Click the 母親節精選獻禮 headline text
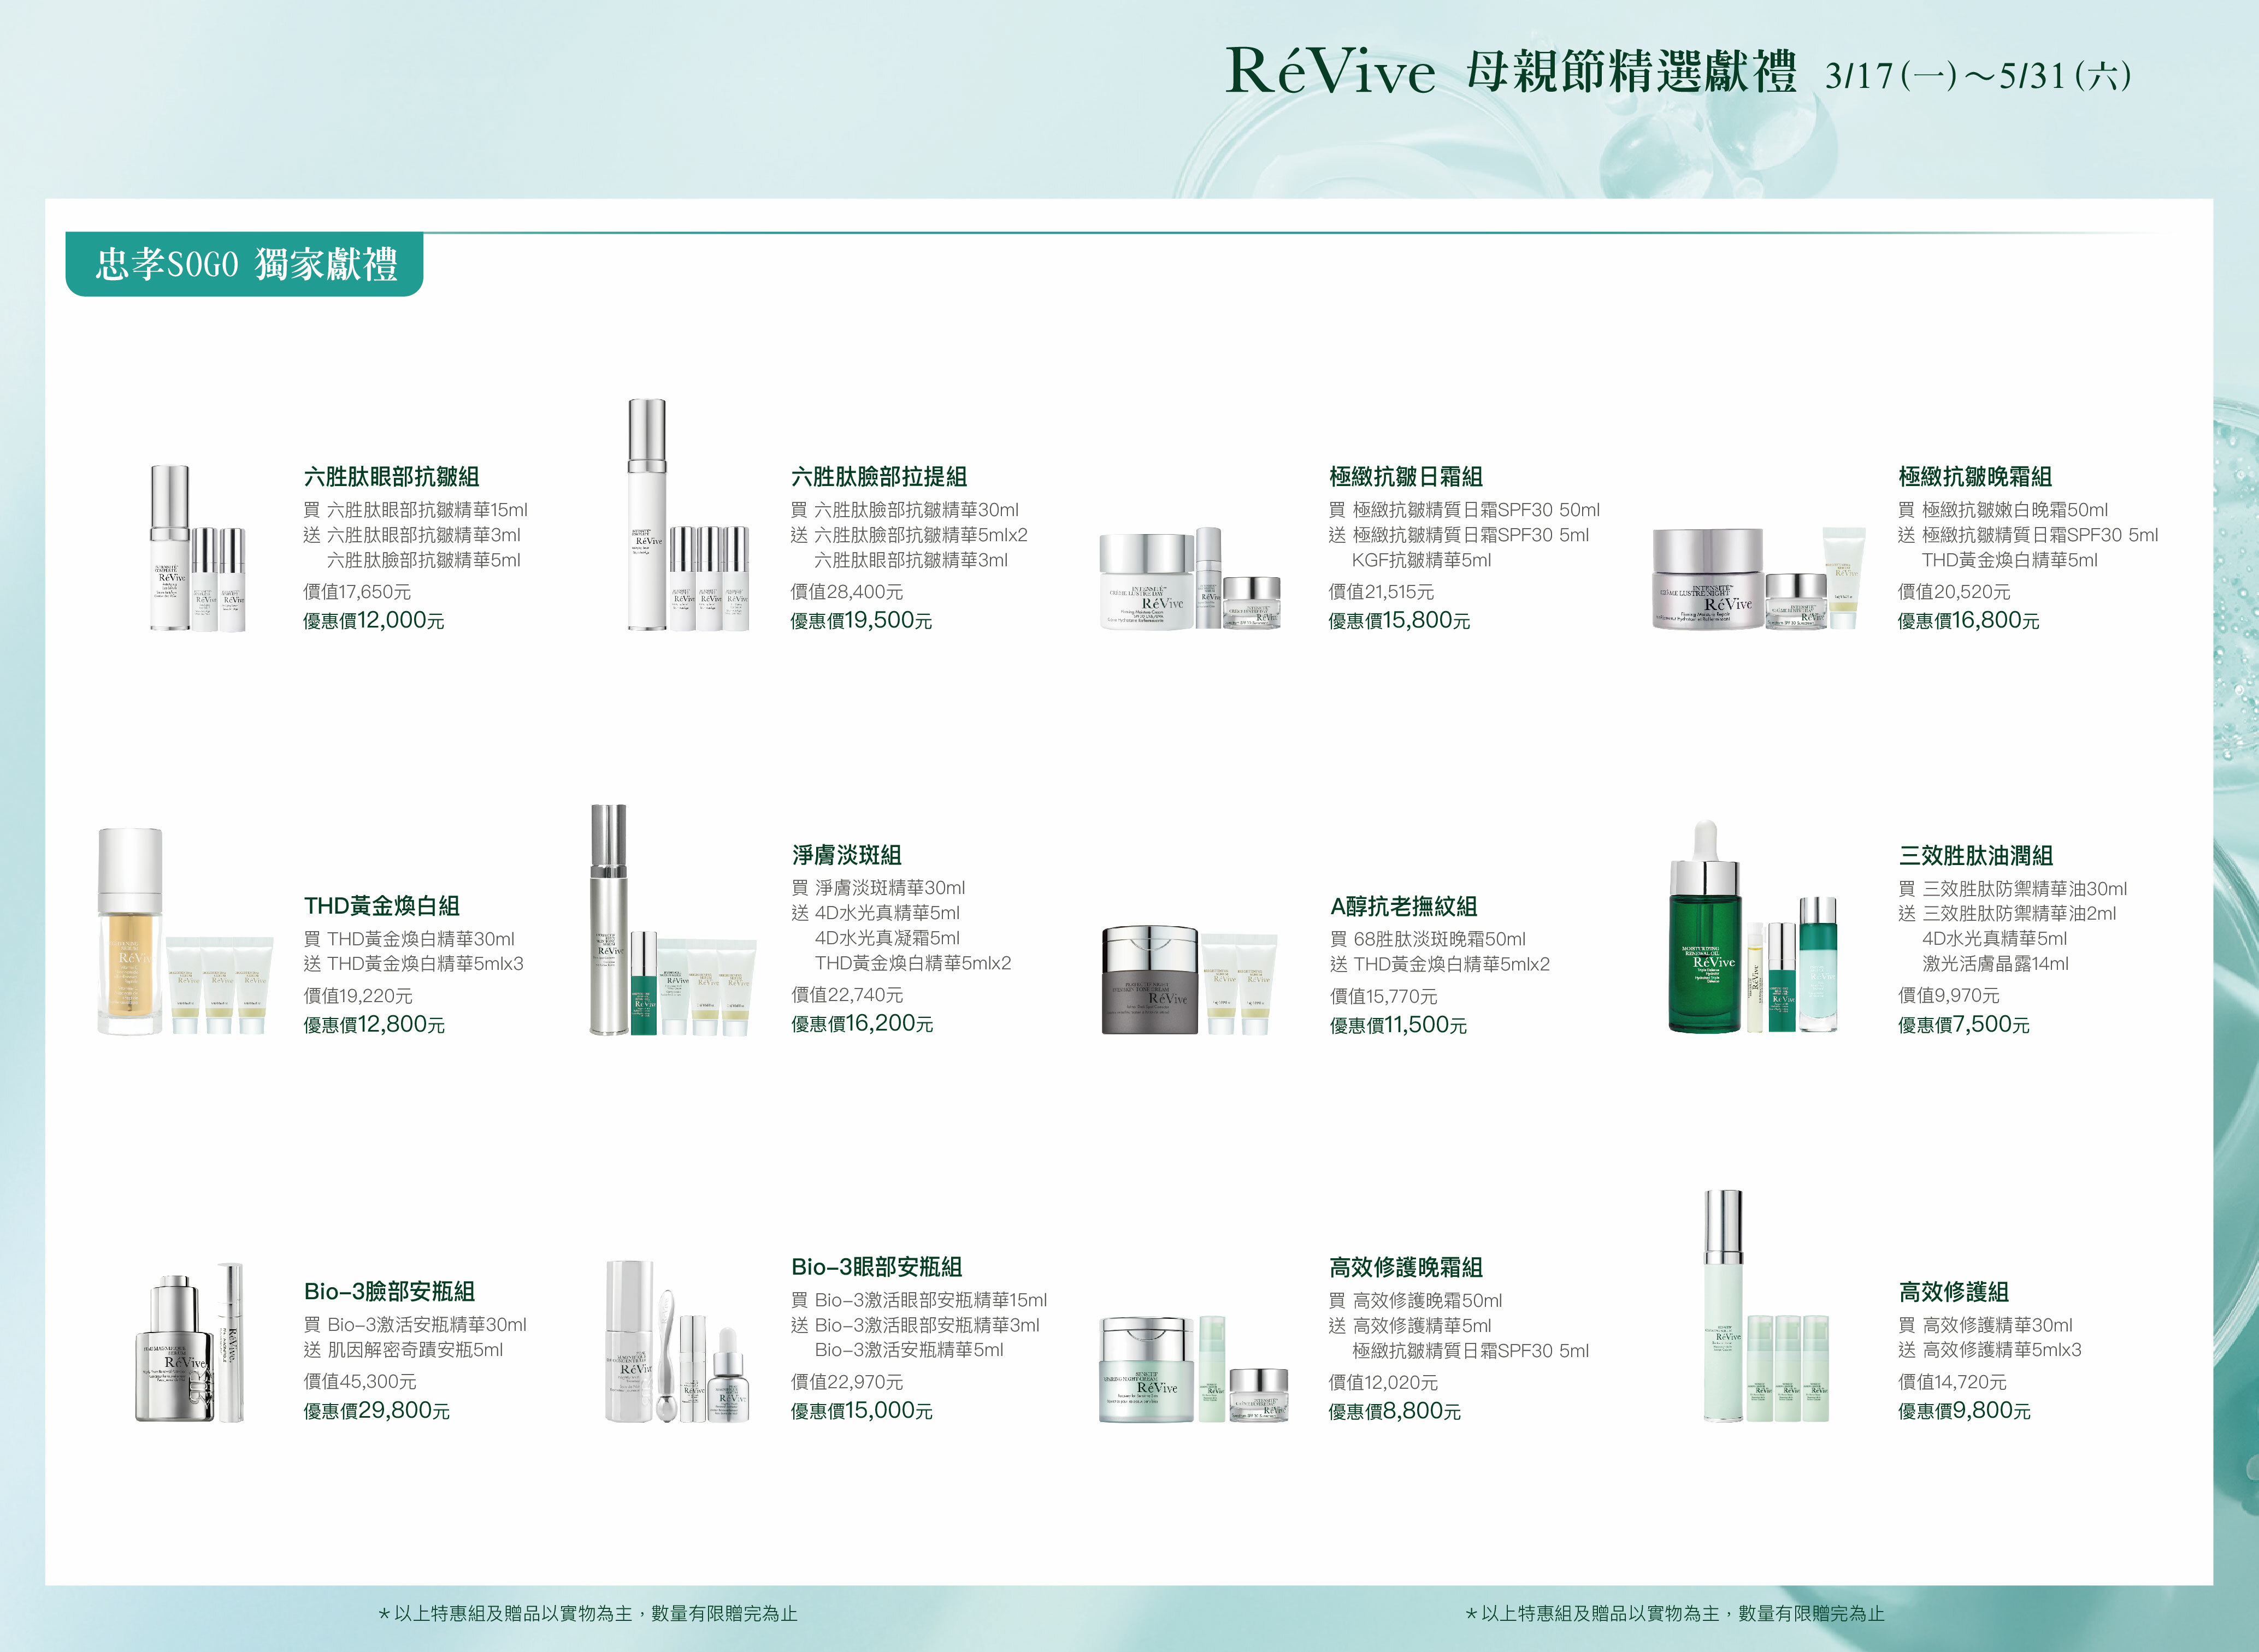2259x1652 pixels. coord(1632,72)
